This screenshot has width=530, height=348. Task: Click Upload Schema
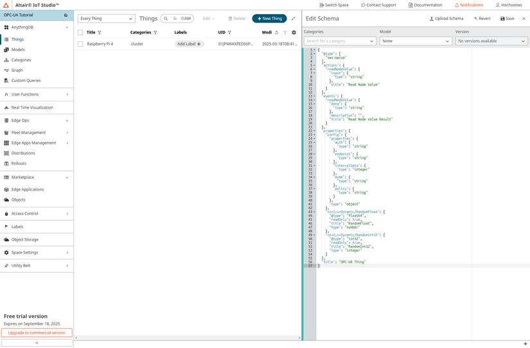pos(446,19)
